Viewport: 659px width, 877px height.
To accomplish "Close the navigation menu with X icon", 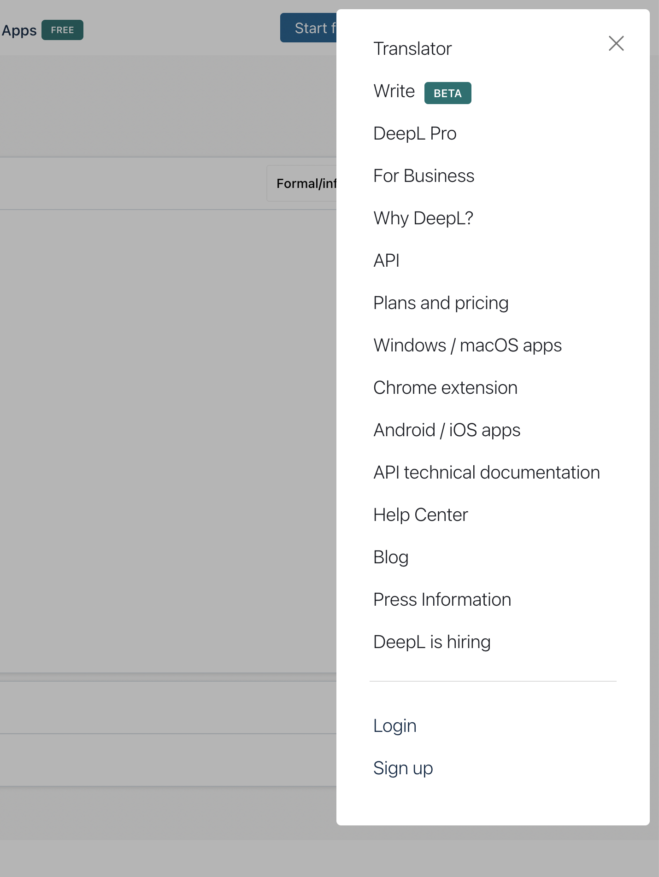I will 616,44.
